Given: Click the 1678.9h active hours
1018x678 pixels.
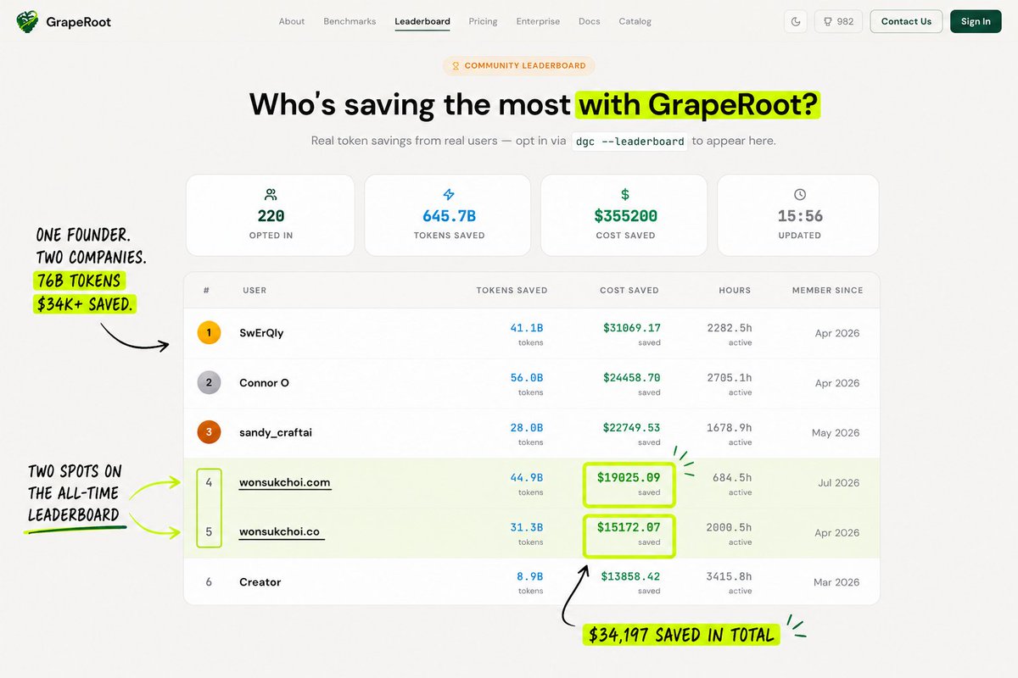Looking at the screenshot, I should [x=729, y=426].
